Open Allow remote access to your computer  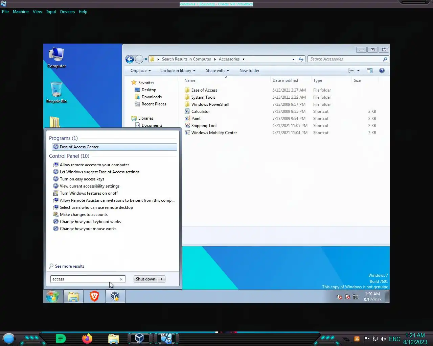click(x=94, y=165)
